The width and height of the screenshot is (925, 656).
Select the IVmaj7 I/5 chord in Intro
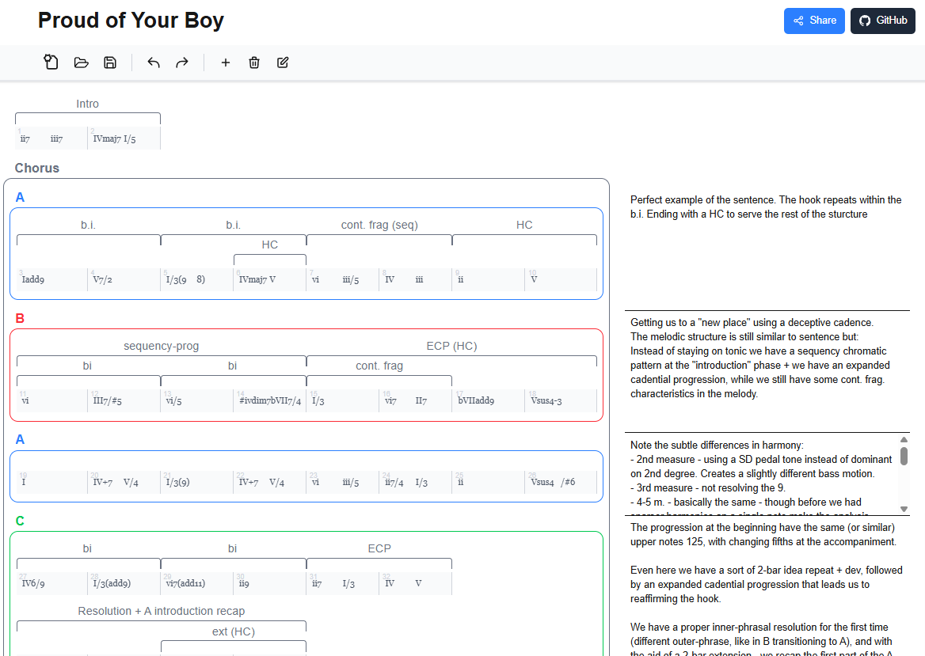coord(114,138)
